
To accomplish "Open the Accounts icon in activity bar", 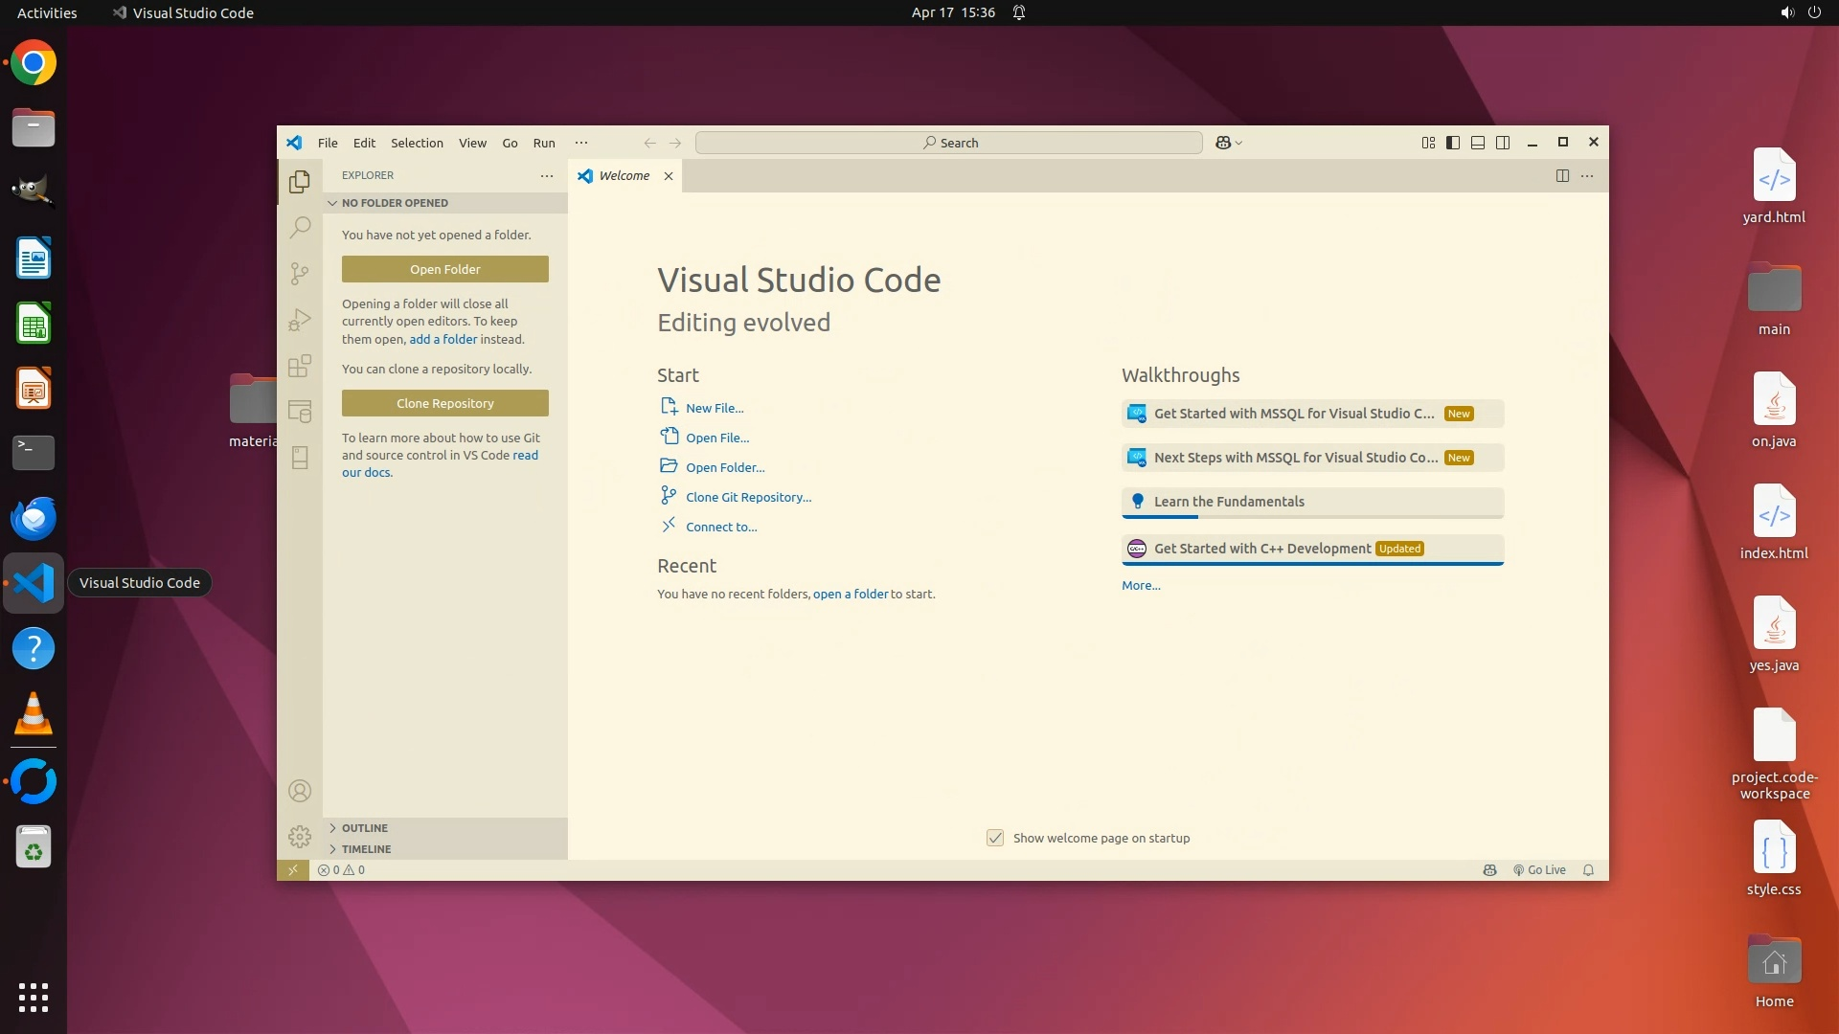I will (300, 791).
